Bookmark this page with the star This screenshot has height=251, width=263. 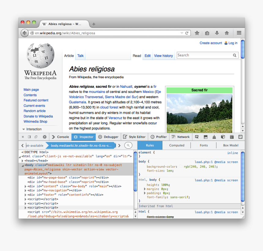(x=197, y=33)
